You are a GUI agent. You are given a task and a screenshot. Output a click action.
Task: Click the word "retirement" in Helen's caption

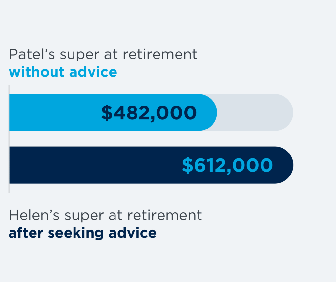[x=164, y=216]
